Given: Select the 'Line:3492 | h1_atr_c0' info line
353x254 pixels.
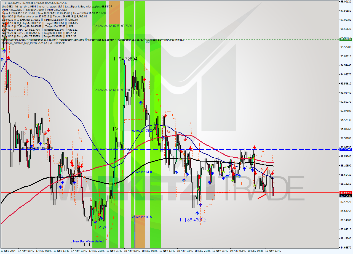Looking at the screenshot, I should 57,6.
